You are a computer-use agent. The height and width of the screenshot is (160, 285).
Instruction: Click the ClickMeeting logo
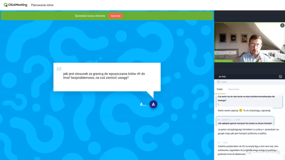click(x=15, y=5)
